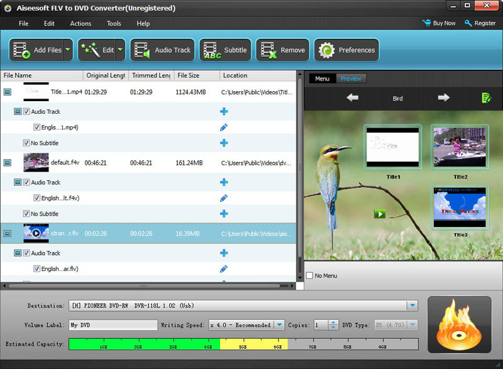Click the Edit magic wand toolbar button
Screen dimensions: 503x369
tap(97, 50)
